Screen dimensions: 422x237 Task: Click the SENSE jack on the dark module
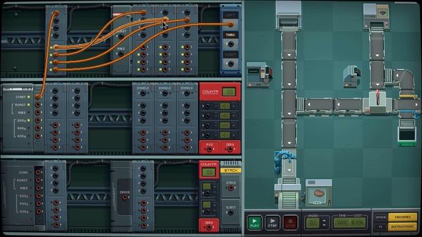125,197
